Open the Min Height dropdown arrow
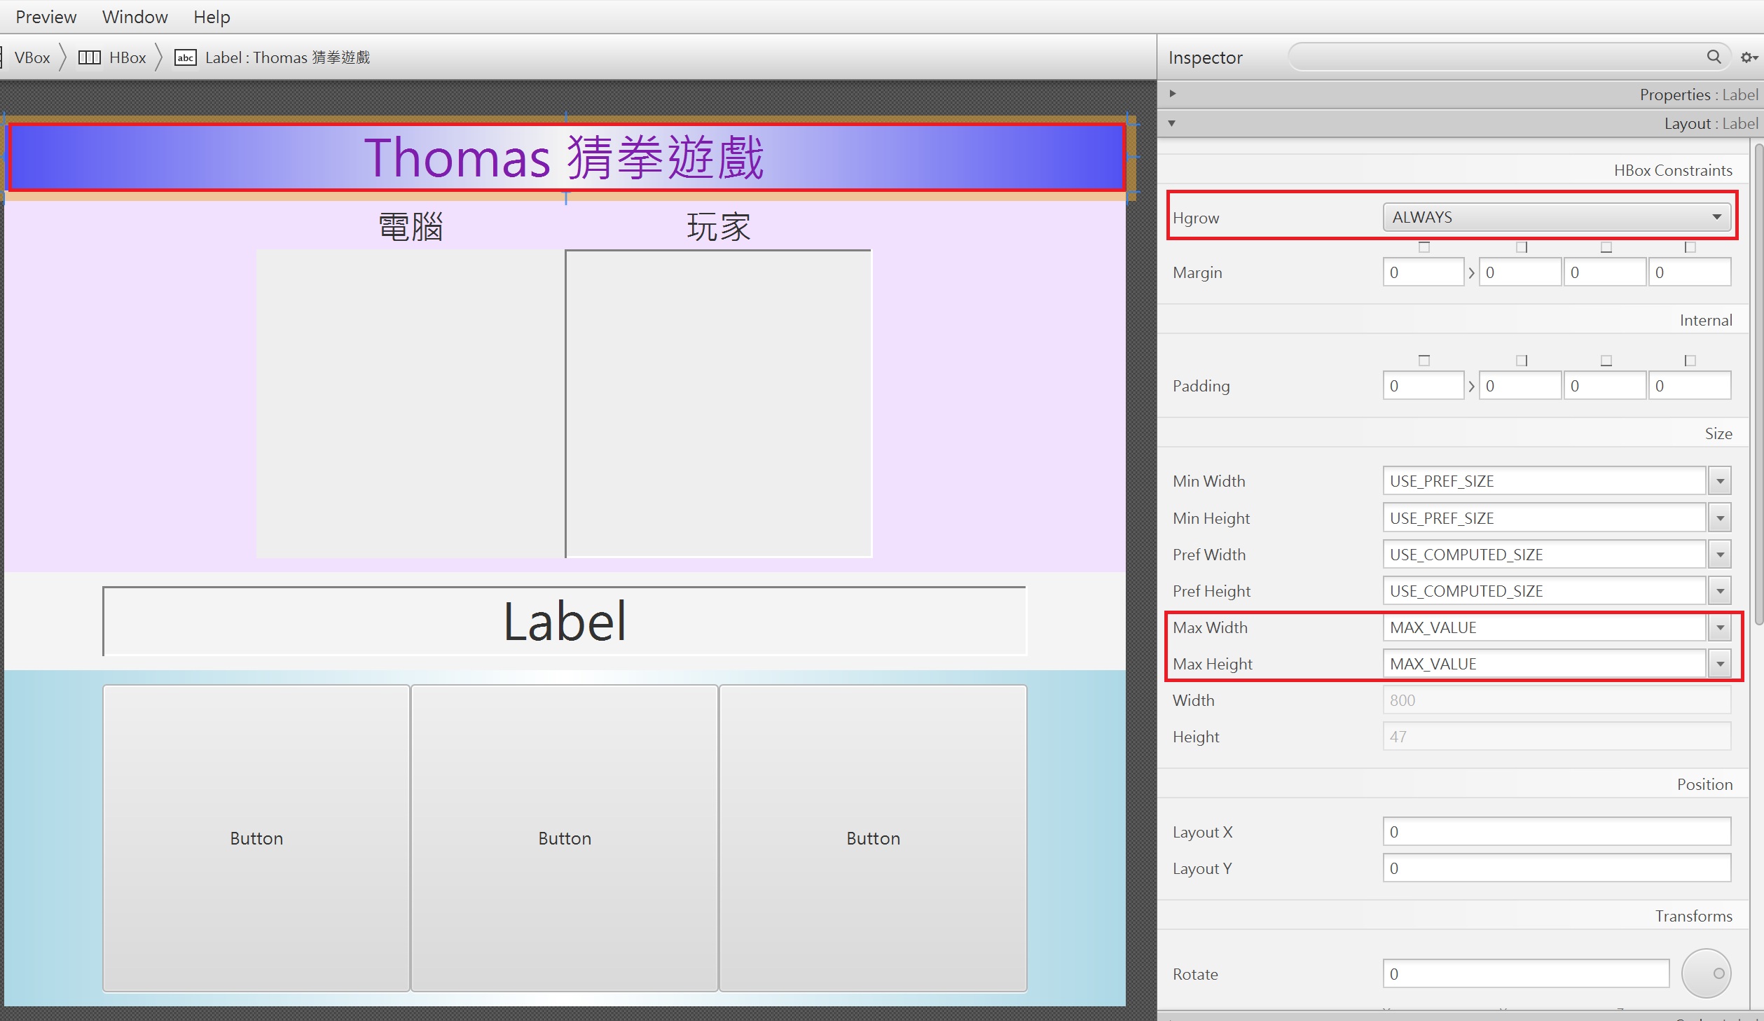The height and width of the screenshot is (1021, 1764). coord(1720,518)
